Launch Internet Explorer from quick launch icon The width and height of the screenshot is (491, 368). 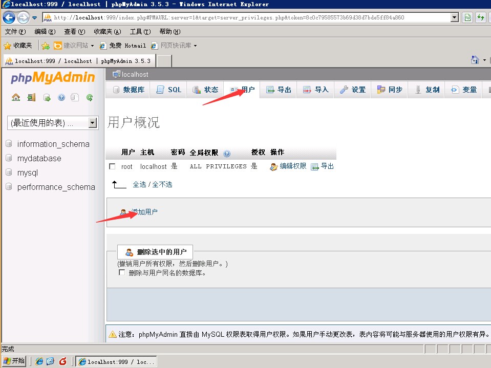pos(39,361)
